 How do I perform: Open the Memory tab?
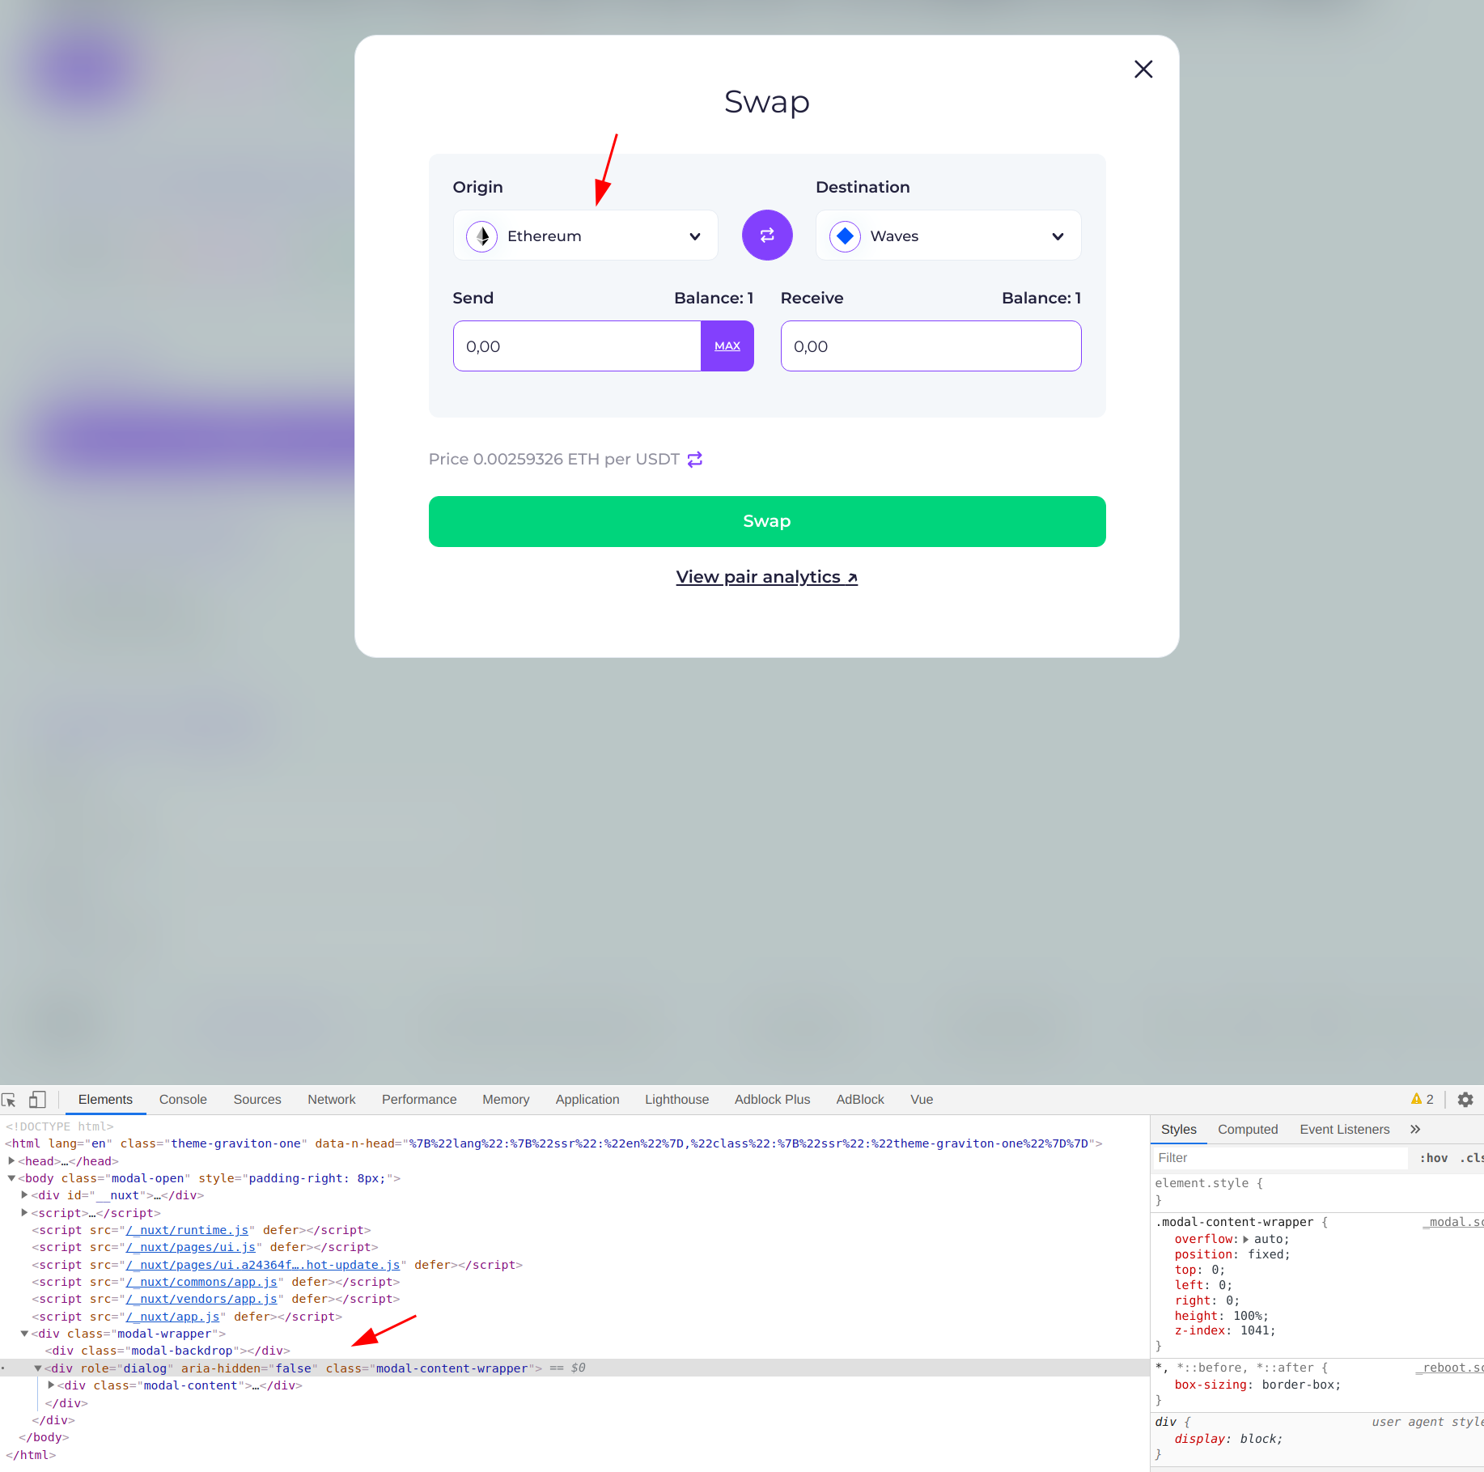[506, 1100]
